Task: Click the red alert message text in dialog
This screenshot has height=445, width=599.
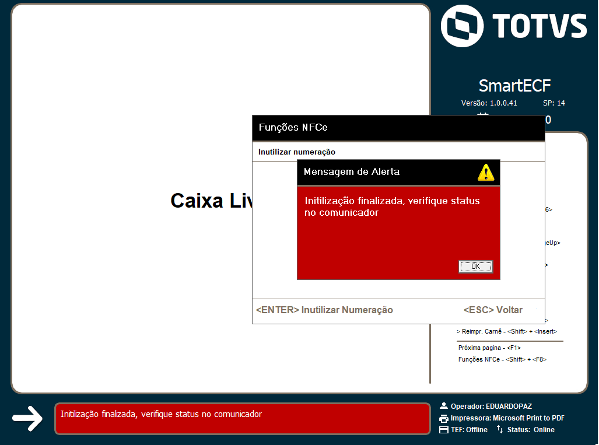Action: [392, 206]
